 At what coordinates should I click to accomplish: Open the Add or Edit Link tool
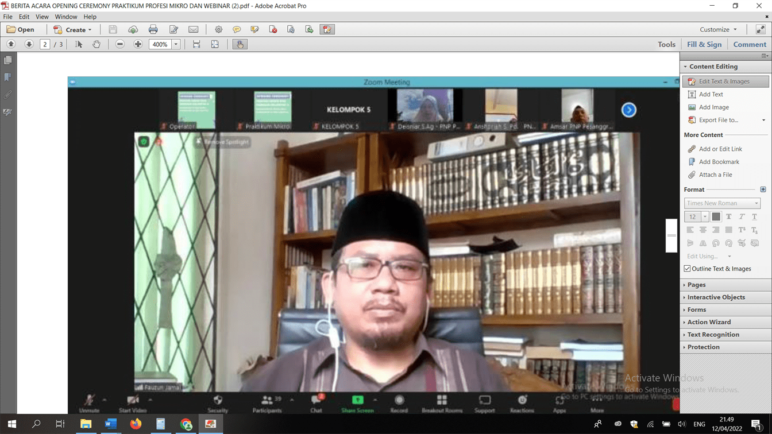point(716,148)
